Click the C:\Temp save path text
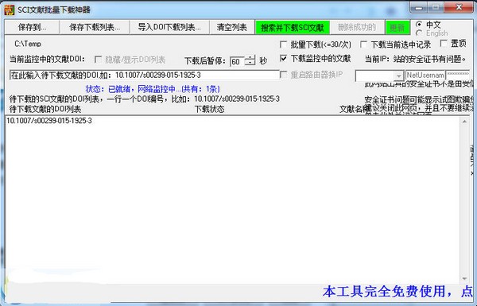The height and width of the screenshot is (306, 477). [28, 44]
